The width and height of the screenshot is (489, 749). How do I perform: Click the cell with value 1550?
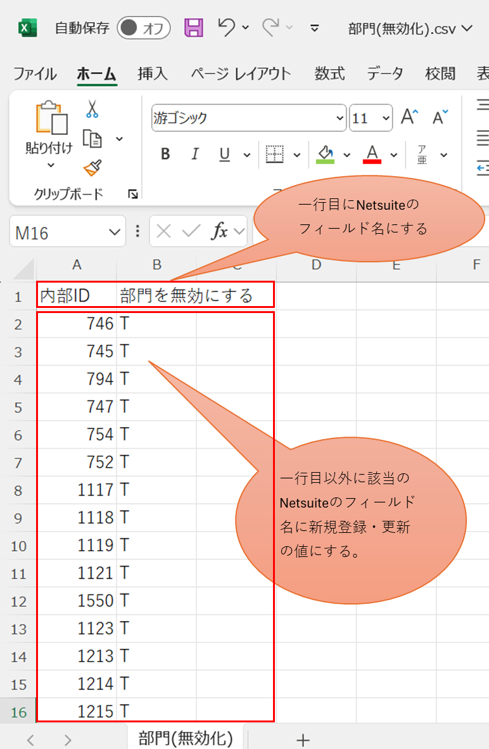click(77, 601)
